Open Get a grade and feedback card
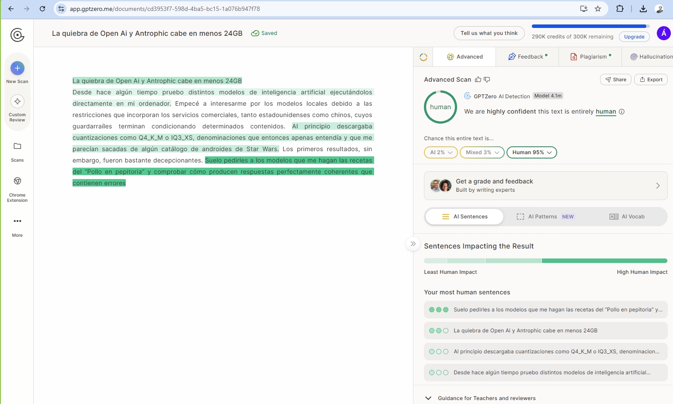The width and height of the screenshot is (673, 404). [545, 186]
